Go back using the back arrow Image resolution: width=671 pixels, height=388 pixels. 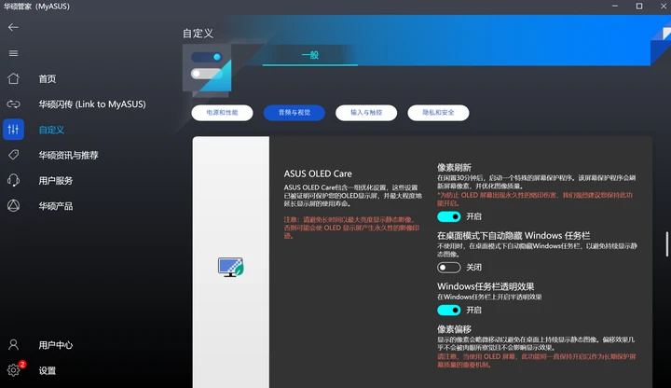13,27
